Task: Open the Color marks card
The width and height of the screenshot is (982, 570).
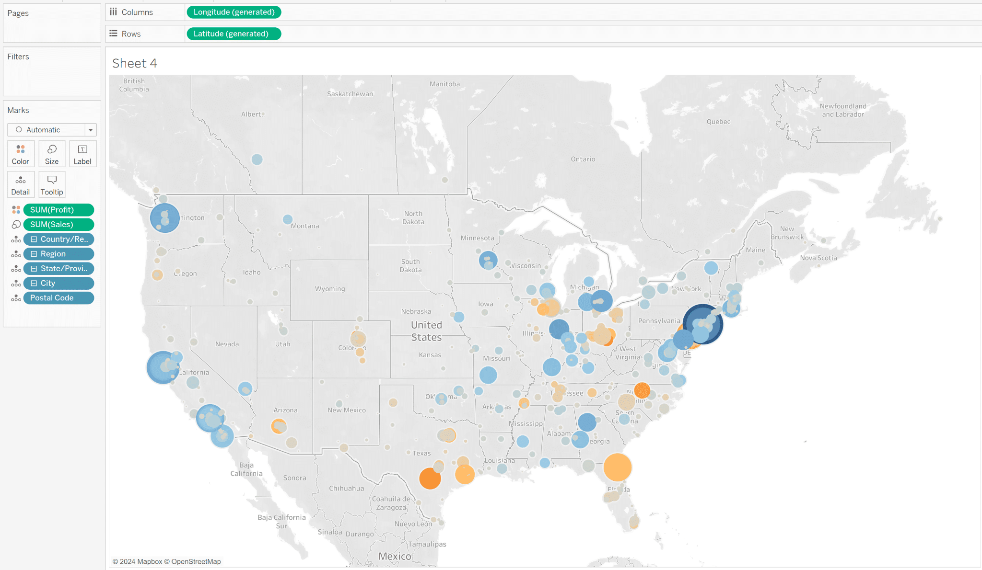Action: pos(20,153)
